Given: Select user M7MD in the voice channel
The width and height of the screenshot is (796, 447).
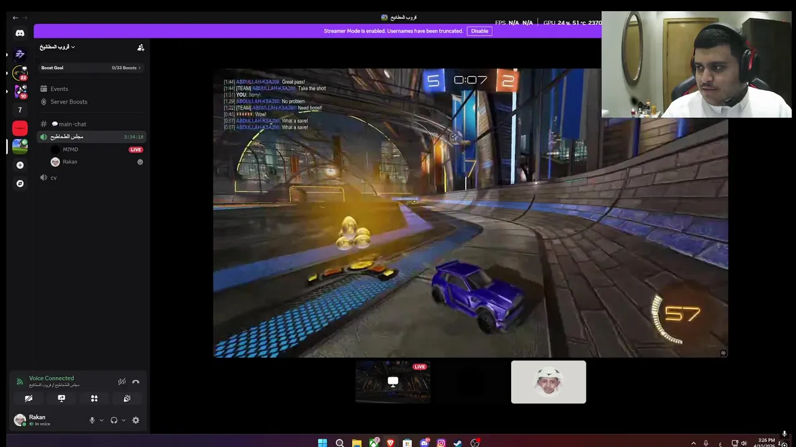Looking at the screenshot, I should pos(70,150).
